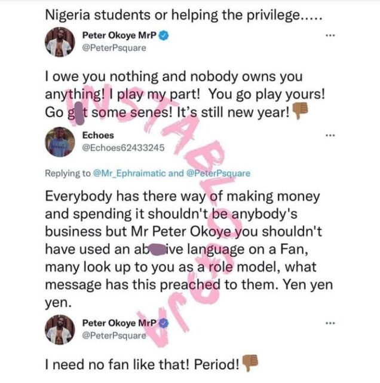Click Echoes display name
Viewport: 380px width, 383px height.
[98, 135]
